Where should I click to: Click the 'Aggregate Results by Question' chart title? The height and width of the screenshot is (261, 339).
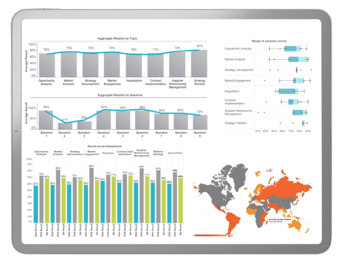coord(120,95)
